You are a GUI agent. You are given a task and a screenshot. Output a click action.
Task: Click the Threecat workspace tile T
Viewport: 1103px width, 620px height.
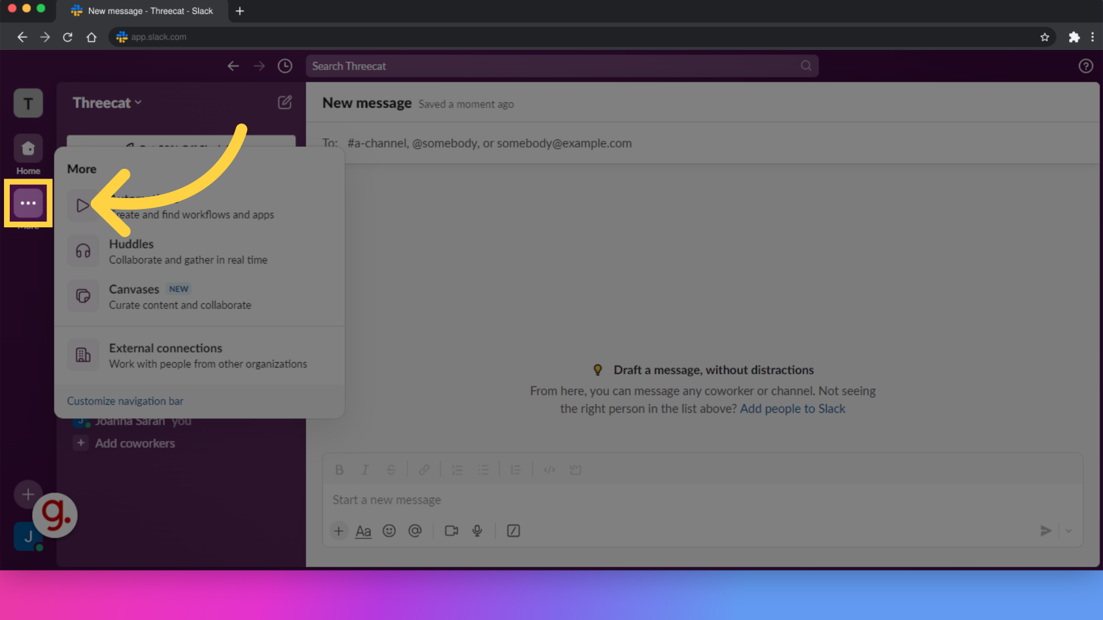tap(28, 103)
